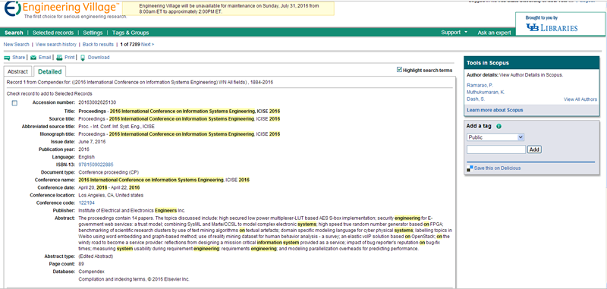
Task: Open ISBN-13 9781509022885 link
Action: coord(96,165)
